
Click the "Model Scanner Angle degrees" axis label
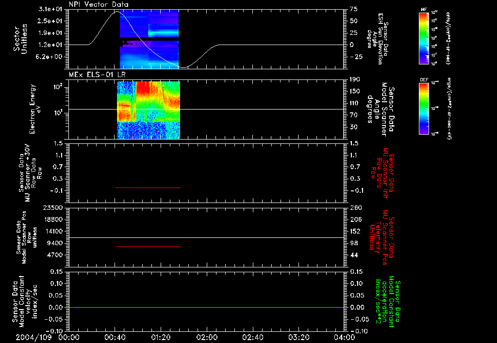381,109
